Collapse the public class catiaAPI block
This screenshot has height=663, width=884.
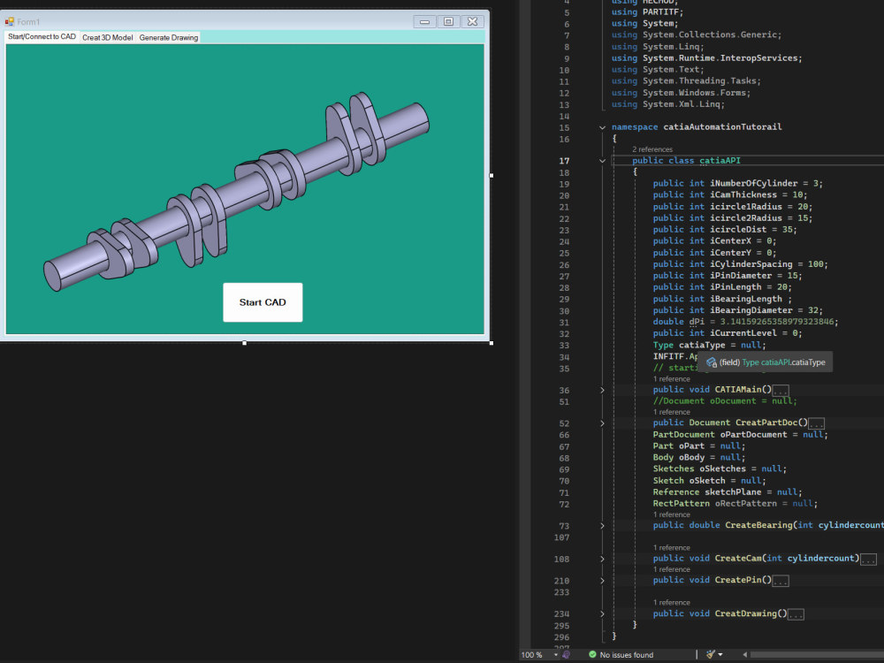point(602,161)
